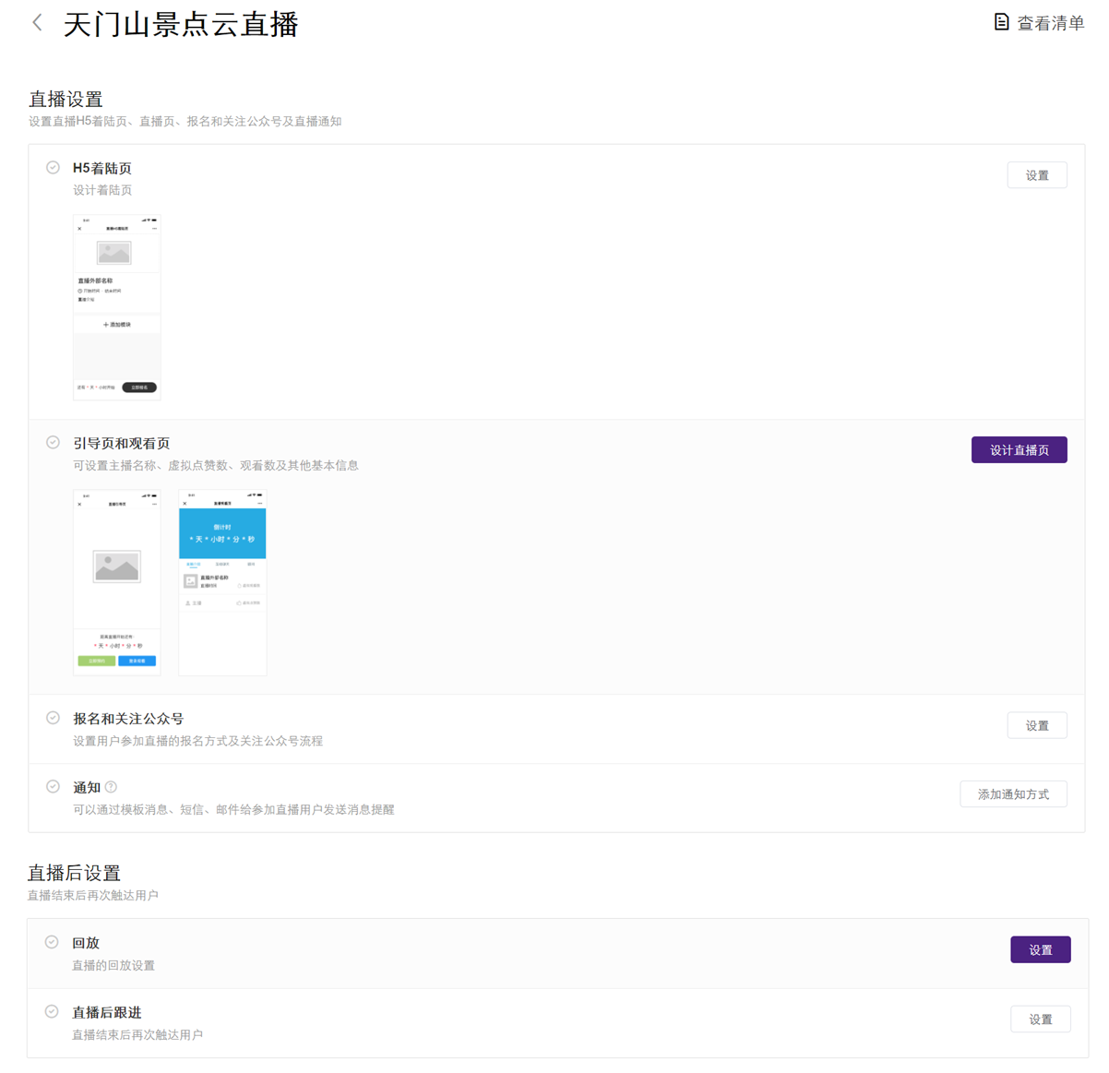This screenshot has width=1109, height=1073.
Task: Open the 查看清单 checklist document icon
Action: (1001, 22)
